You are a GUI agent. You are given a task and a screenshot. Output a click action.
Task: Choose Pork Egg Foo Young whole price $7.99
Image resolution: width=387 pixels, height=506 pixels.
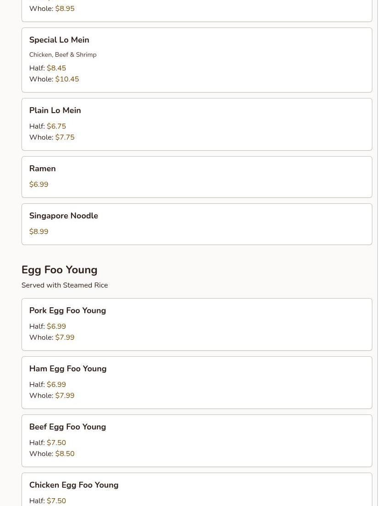[65, 337]
